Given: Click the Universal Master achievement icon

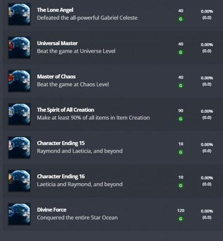Looking at the screenshot, I should coord(19,47).
